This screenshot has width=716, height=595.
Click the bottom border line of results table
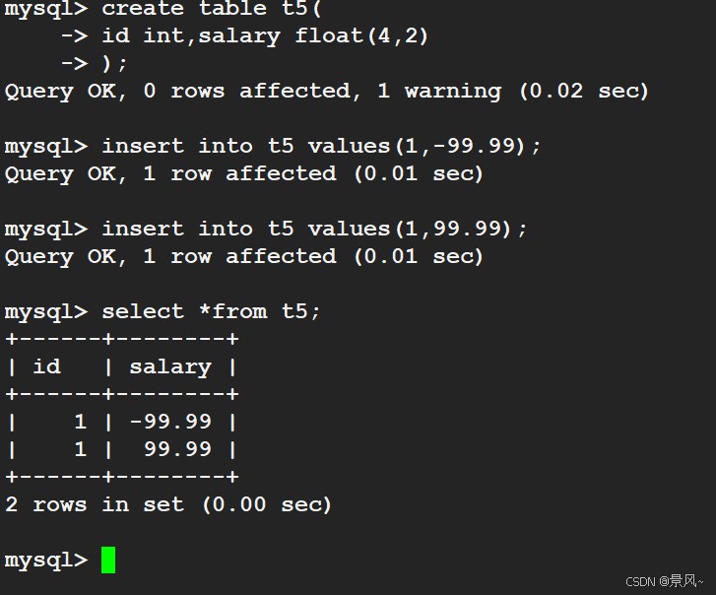coord(121,477)
